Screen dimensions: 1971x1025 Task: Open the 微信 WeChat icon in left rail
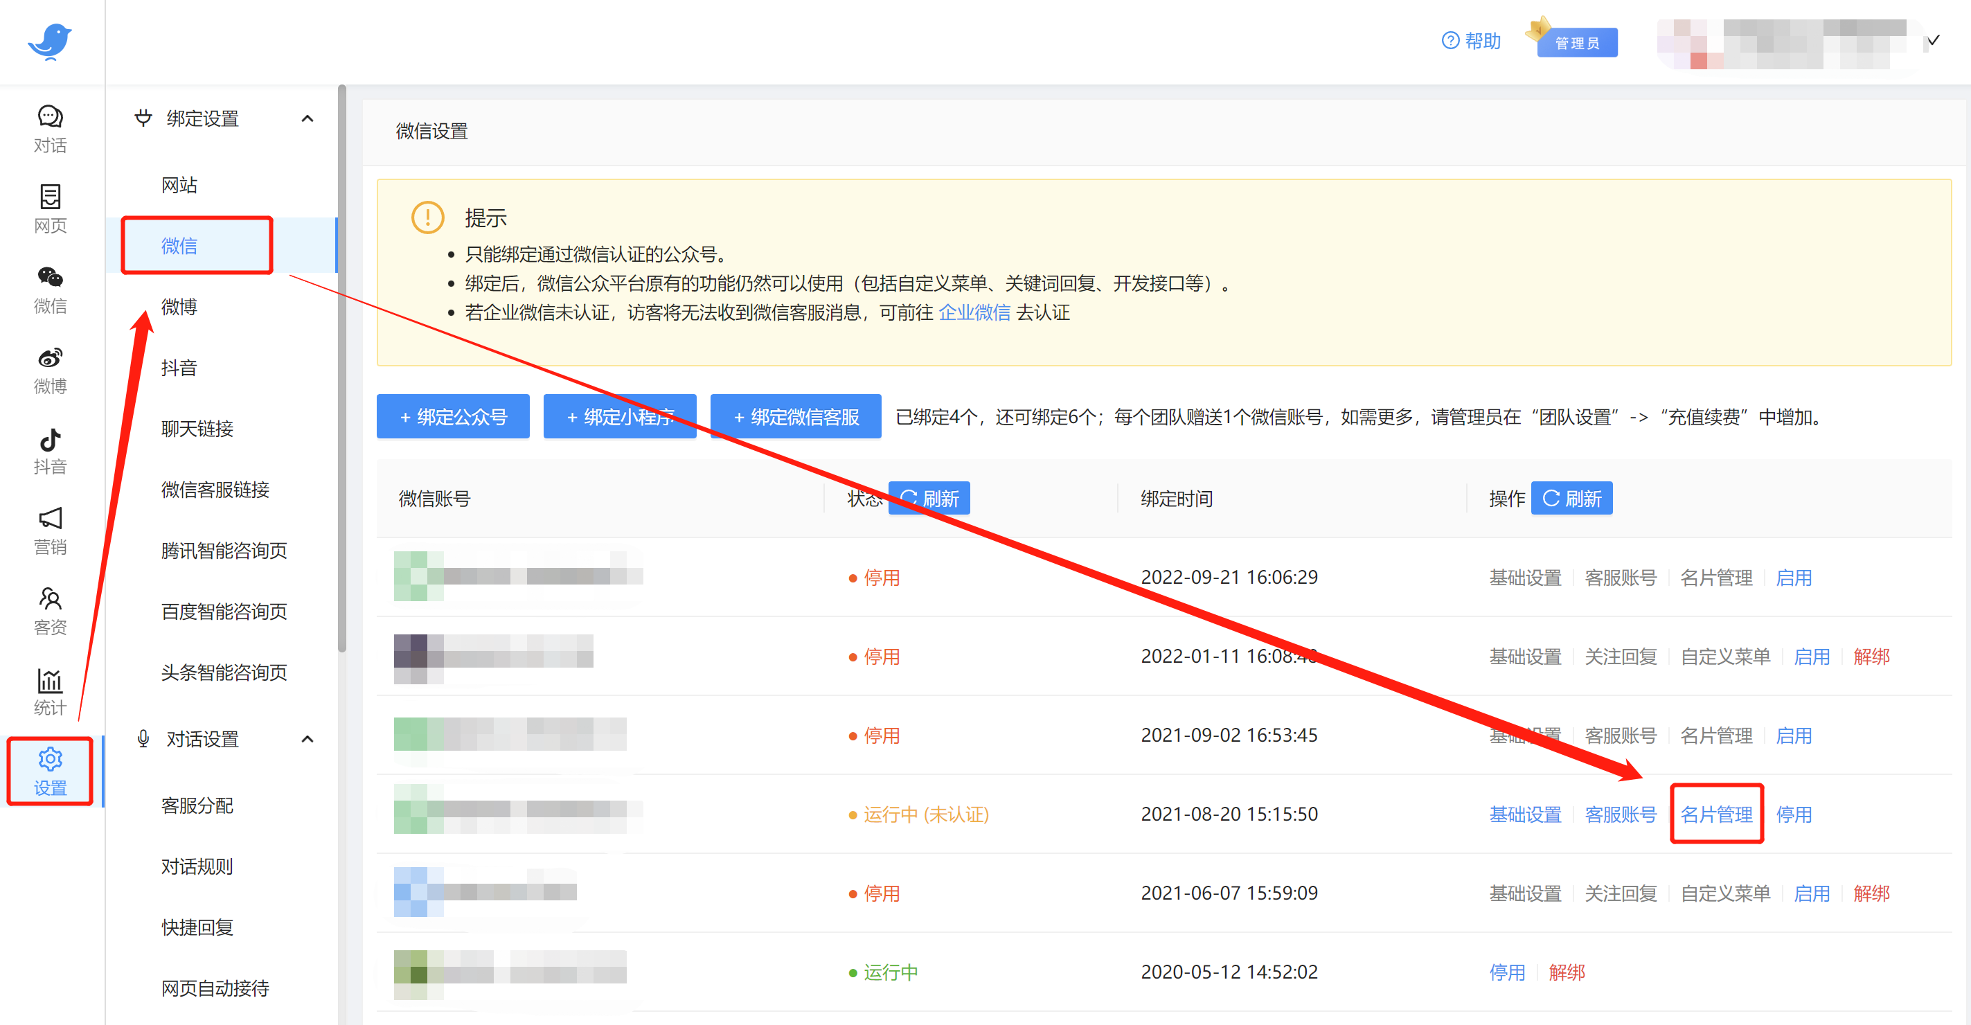tap(50, 277)
